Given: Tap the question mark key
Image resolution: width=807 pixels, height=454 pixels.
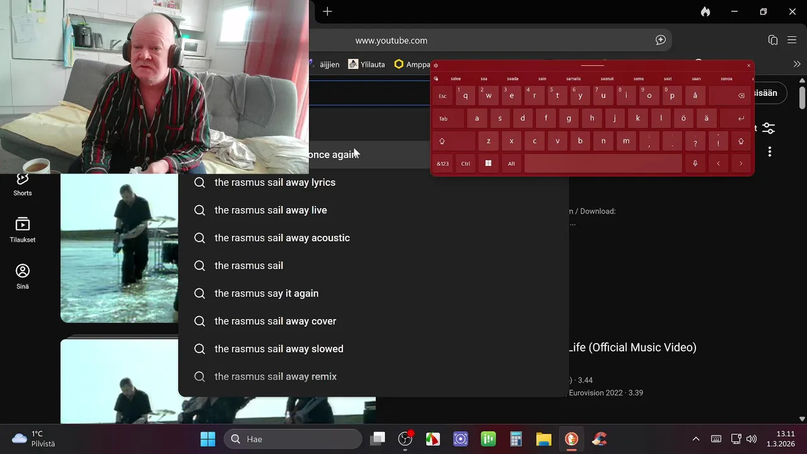Looking at the screenshot, I should 695,141.
